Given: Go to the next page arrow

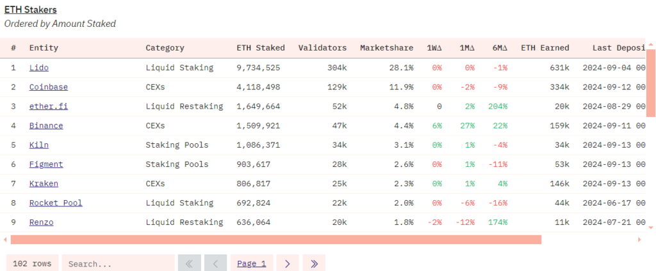Looking at the screenshot, I should 288,263.
